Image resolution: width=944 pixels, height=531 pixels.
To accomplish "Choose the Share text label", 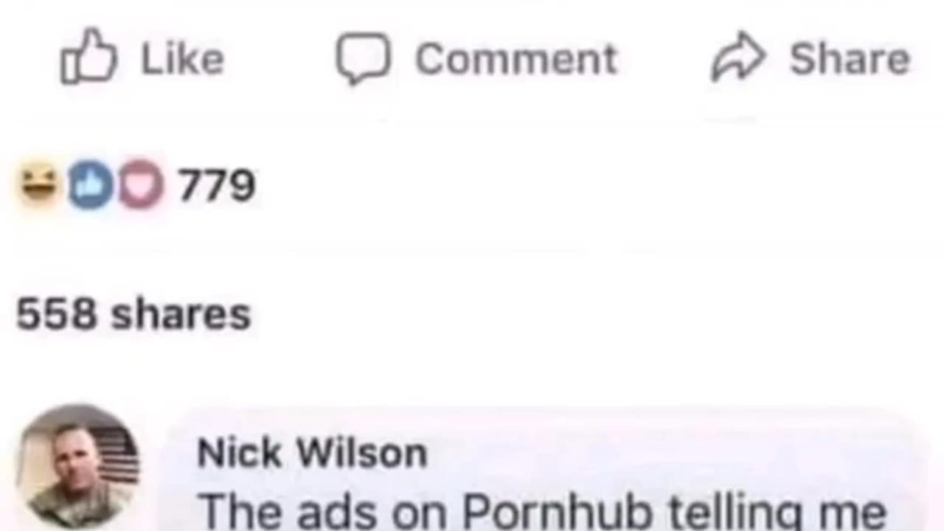I will coord(850,59).
